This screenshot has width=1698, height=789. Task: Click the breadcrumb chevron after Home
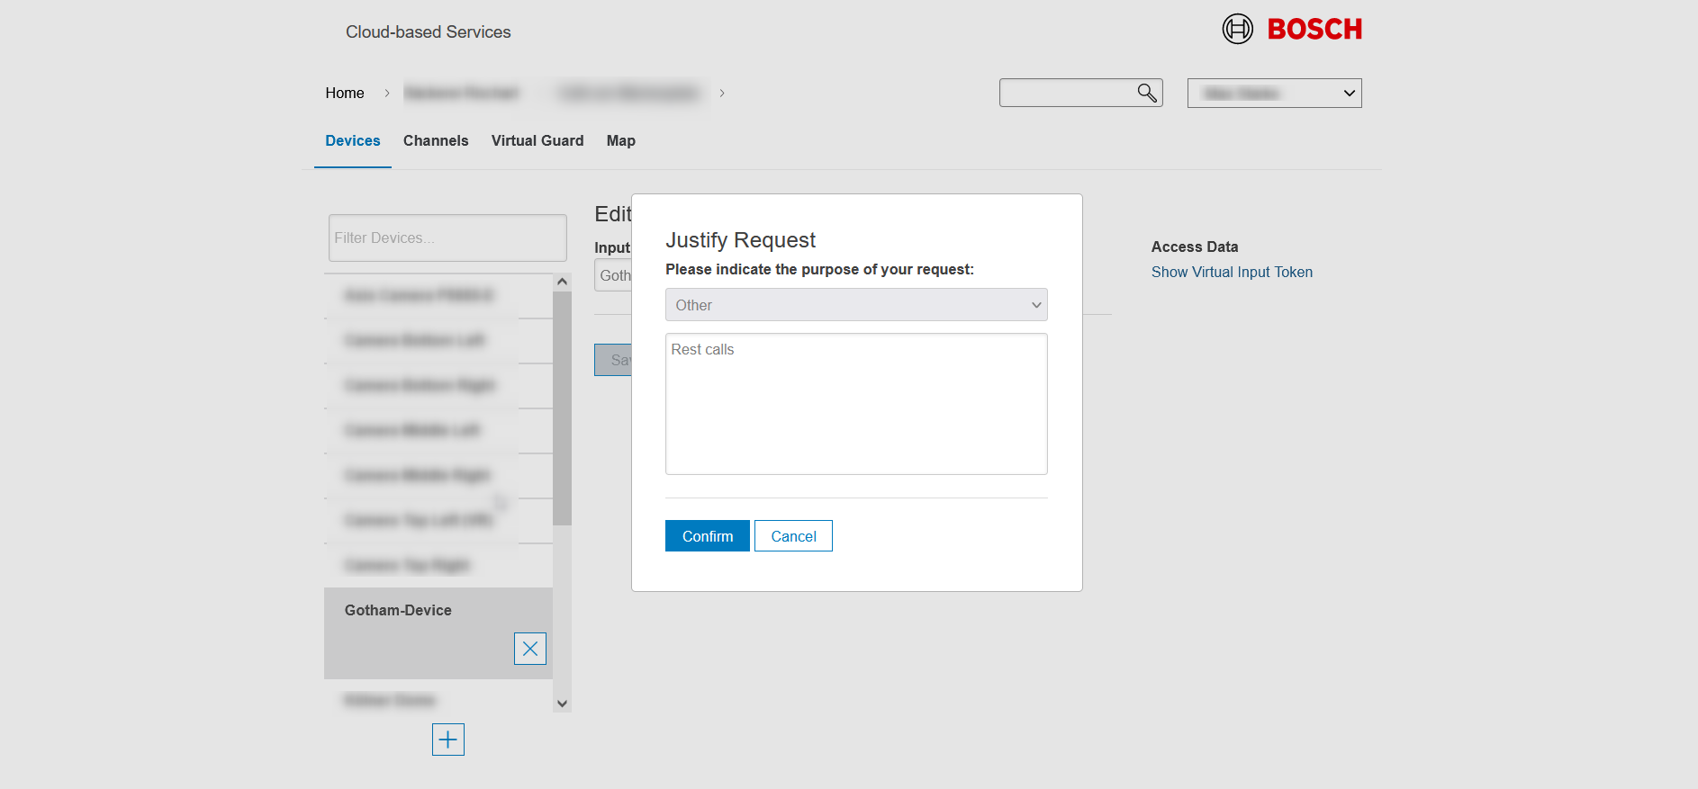point(387,94)
